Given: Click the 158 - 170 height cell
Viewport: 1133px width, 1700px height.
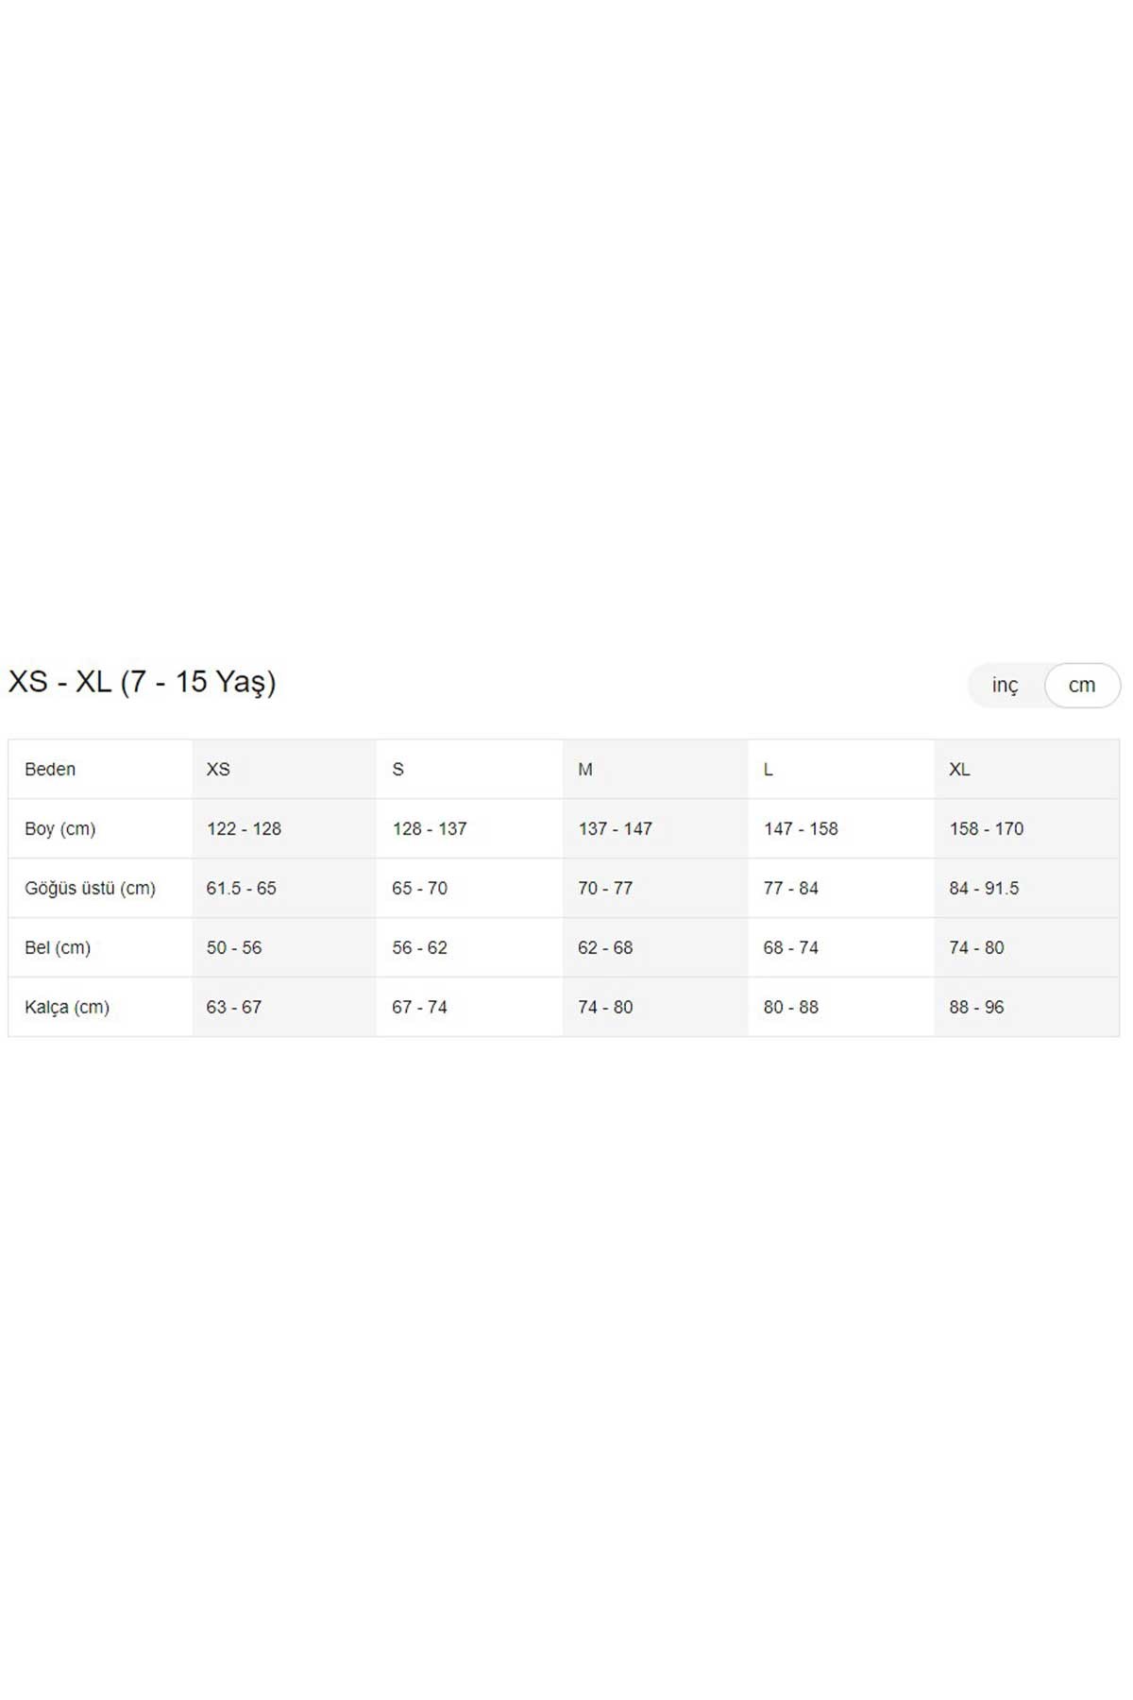Looking at the screenshot, I should click(x=987, y=829).
